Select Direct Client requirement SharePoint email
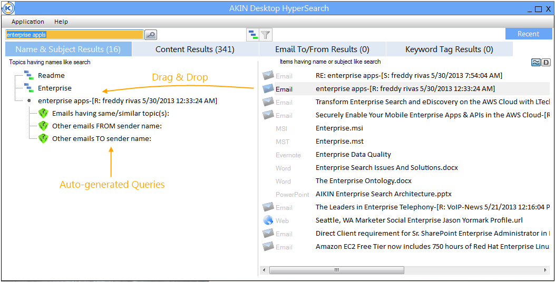Screen dimensions: 555x282 tap(434, 233)
